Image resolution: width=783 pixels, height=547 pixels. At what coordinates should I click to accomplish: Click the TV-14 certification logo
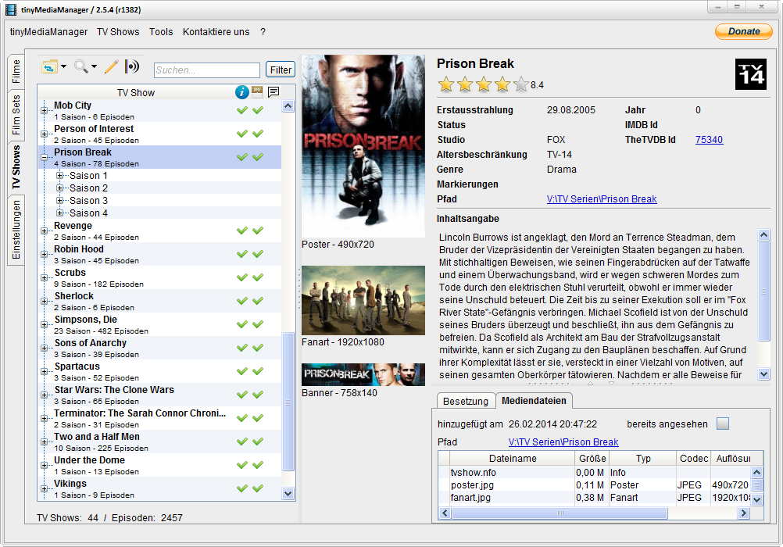[750, 74]
